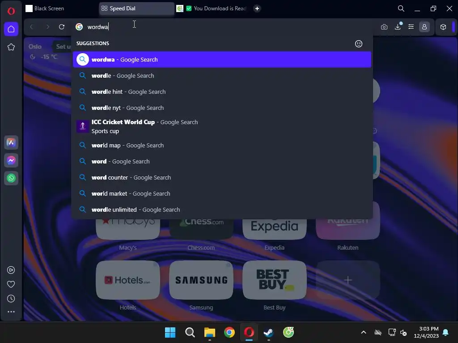Go back with the back arrow
Viewport: 458px width, 343px height.
[32, 27]
